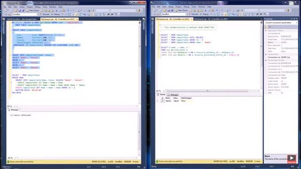Click the Categorized icon in Properties panel
Image resolution: width=301 pixels, height=169 pixels.
[266, 27]
